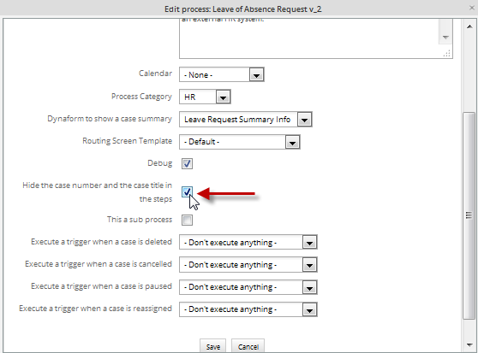Click the Save button
Image resolution: width=478 pixels, height=353 pixels.
coord(212,346)
